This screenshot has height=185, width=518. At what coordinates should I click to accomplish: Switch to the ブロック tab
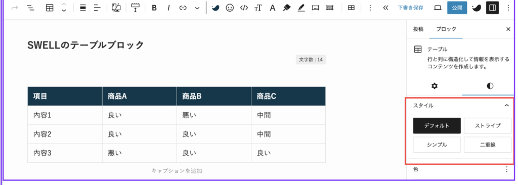[446, 29]
